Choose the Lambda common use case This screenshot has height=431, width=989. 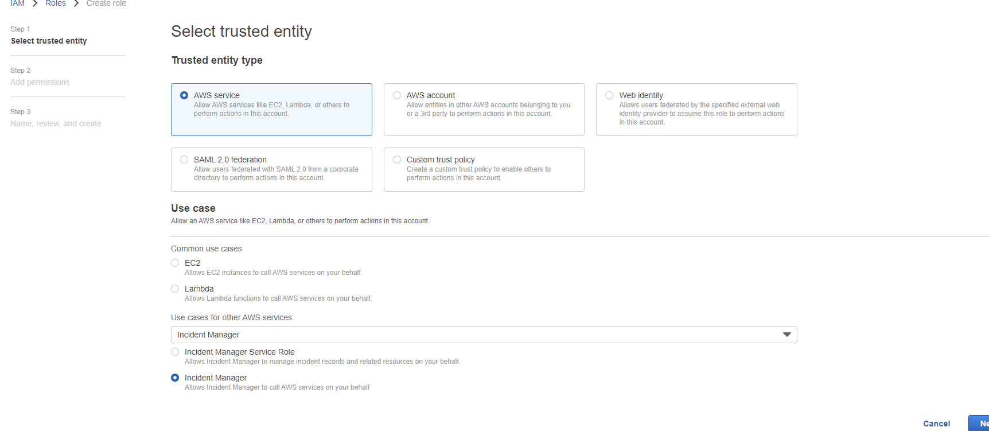tap(175, 289)
